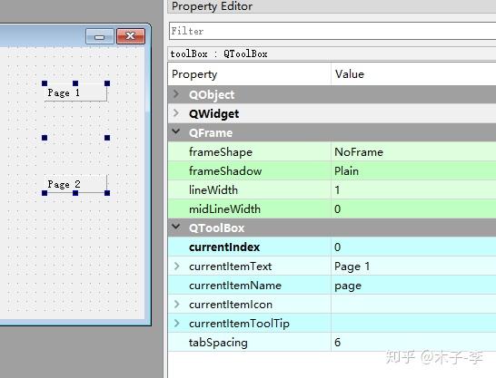
Task: Click the currentIndex value cell
Action: [413, 247]
